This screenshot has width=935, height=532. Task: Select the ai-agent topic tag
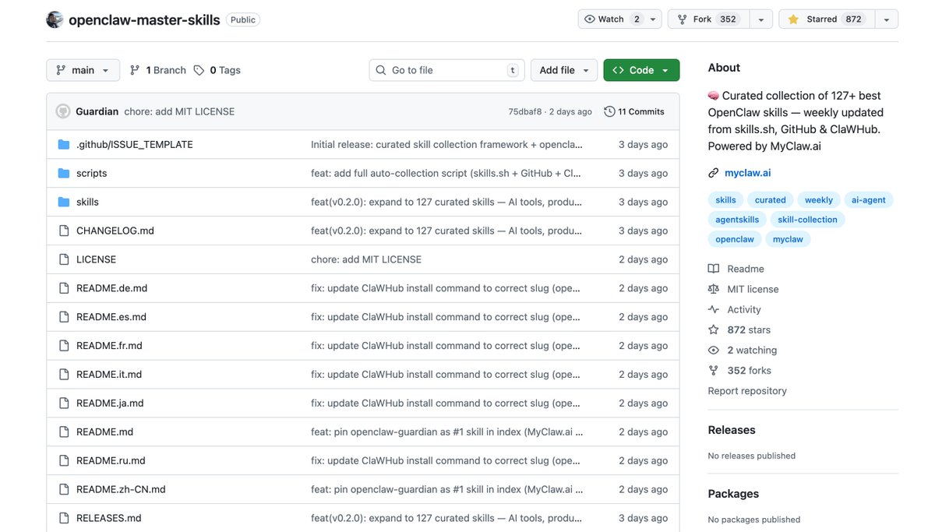tap(869, 200)
